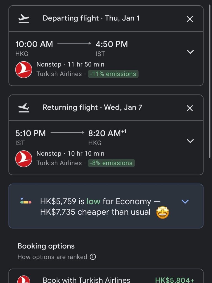This screenshot has width=212, height=283.
Task: Click Turkish Airlines logo on returning flight
Action: pos(24,159)
